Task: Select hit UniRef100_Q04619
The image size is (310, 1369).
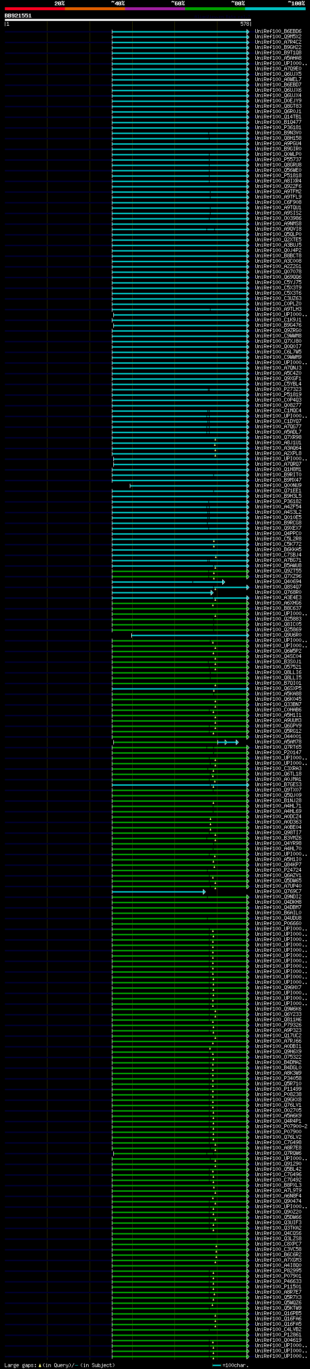Action: (x=278, y=1340)
